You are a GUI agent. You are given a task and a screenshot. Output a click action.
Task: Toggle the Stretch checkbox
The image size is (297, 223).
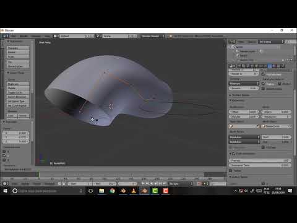pos(279,84)
